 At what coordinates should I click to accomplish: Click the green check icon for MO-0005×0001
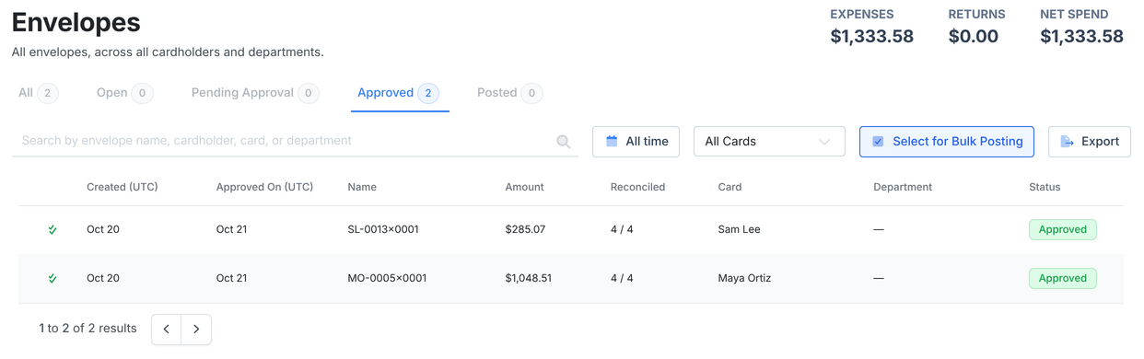pos(53,278)
